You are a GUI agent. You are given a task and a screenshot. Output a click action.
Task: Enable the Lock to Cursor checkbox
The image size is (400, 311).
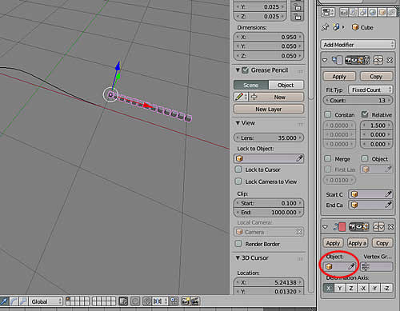(x=238, y=169)
